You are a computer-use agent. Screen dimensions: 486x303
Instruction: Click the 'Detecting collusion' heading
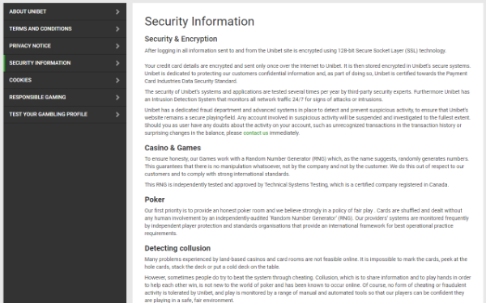coord(177,248)
